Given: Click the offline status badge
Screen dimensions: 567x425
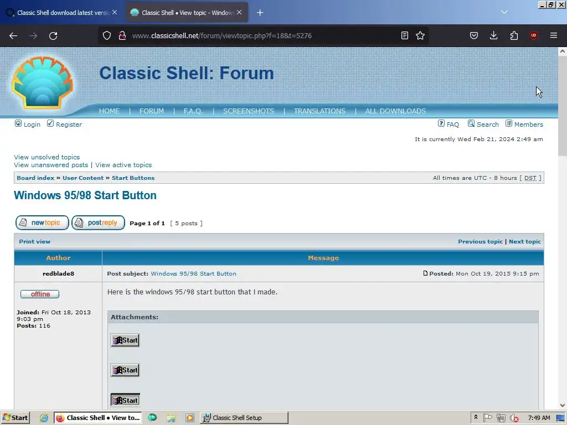Looking at the screenshot, I should coord(40,294).
